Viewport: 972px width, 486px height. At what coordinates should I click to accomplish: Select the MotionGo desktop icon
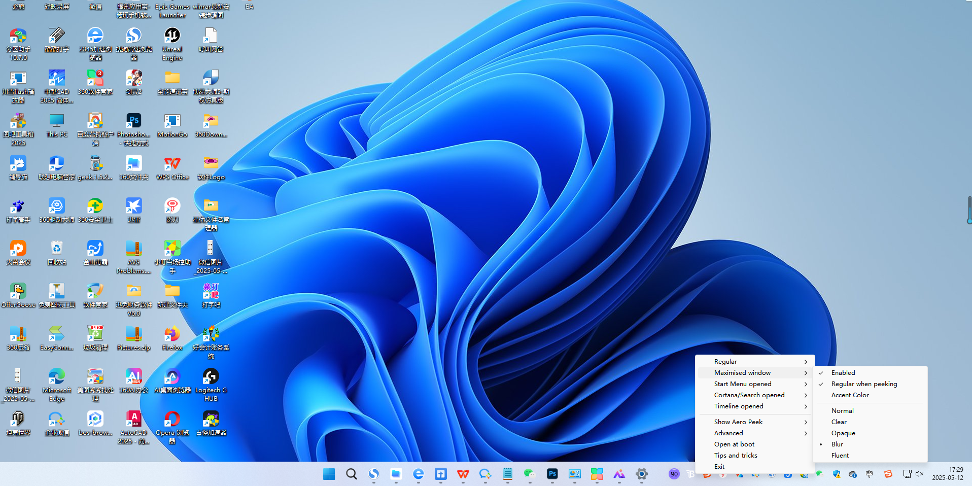tap(172, 125)
